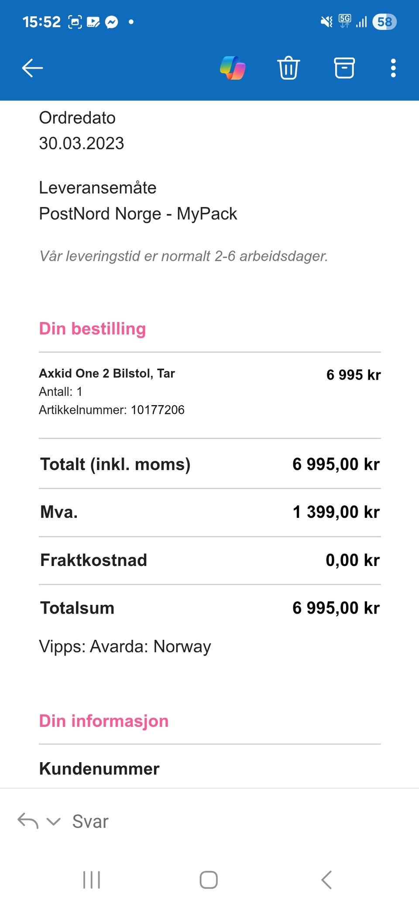The width and height of the screenshot is (419, 909).
Task: Open Android recent apps button
Action: coord(92,880)
